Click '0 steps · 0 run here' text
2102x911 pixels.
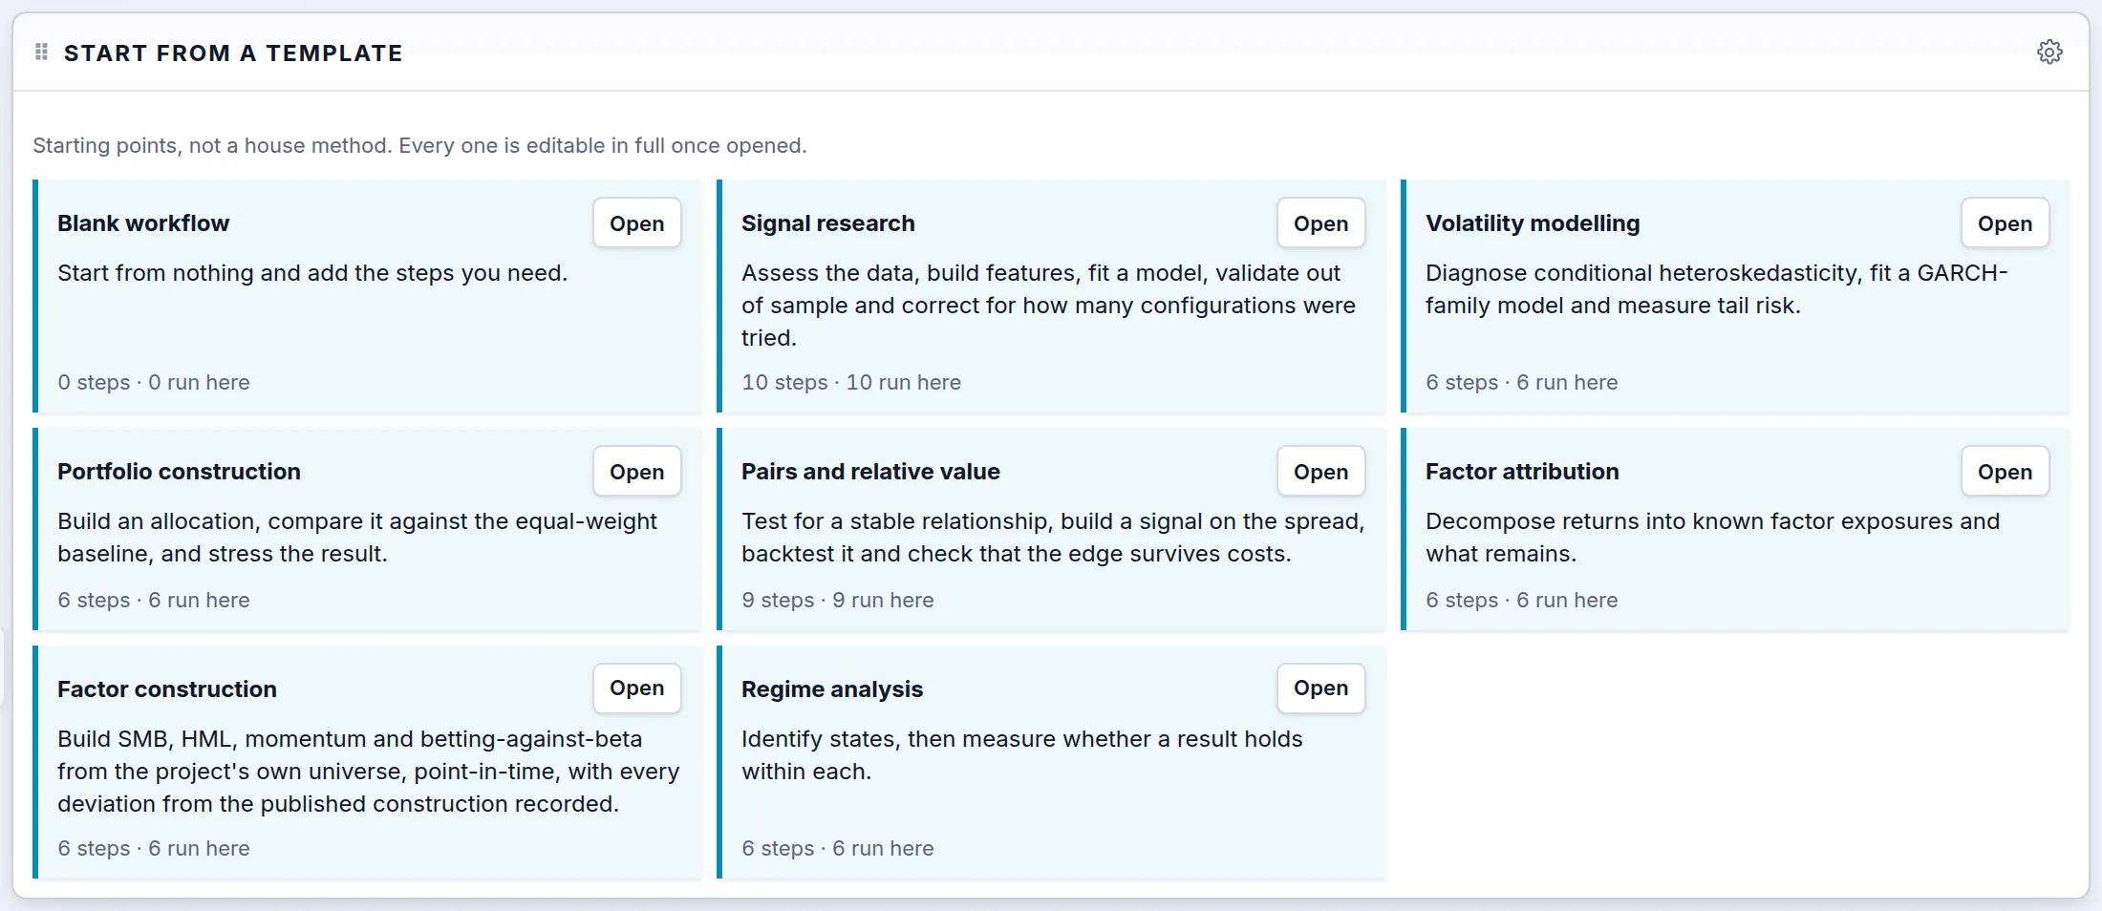click(x=154, y=383)
